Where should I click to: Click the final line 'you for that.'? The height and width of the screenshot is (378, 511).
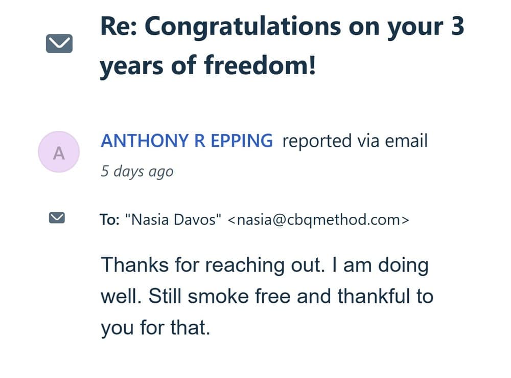click(x=155, y=327)
